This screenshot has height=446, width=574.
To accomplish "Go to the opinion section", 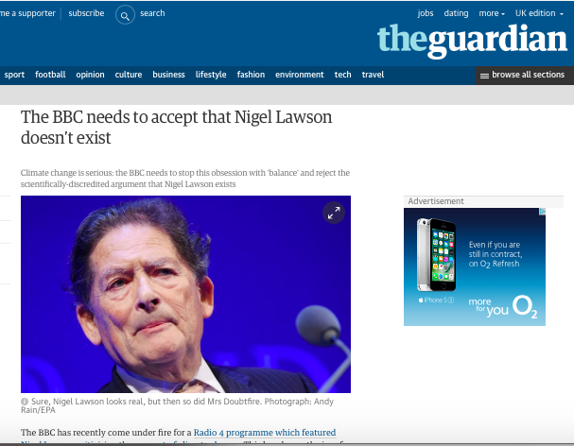I will 90,75.
